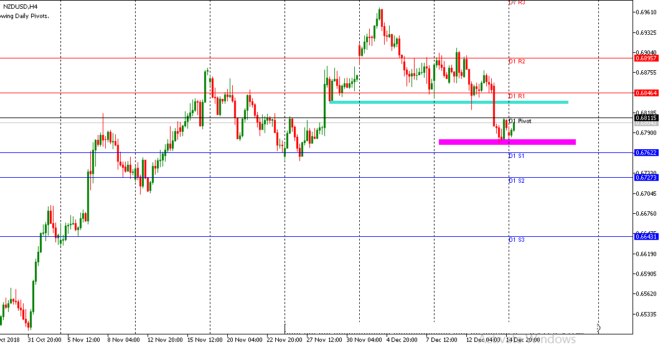The height and width of the screenshot is (345, 663).
Task: Select the magenta support zone rectangle
Action: click(507, 142)
